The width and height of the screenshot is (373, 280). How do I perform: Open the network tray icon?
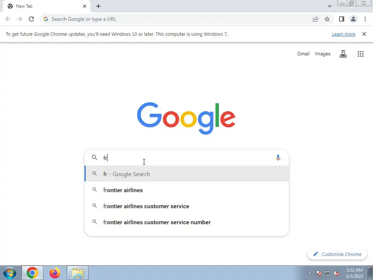pyautogui.click(x=327, y=273)
